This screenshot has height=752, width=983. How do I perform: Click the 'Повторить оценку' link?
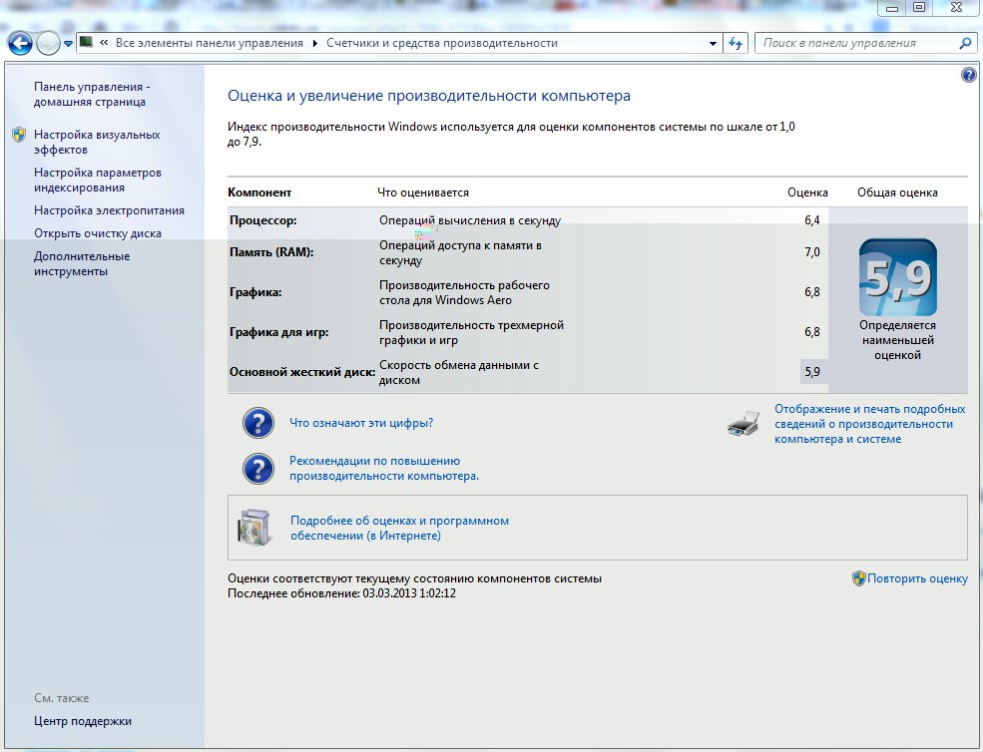pos(916,578)
